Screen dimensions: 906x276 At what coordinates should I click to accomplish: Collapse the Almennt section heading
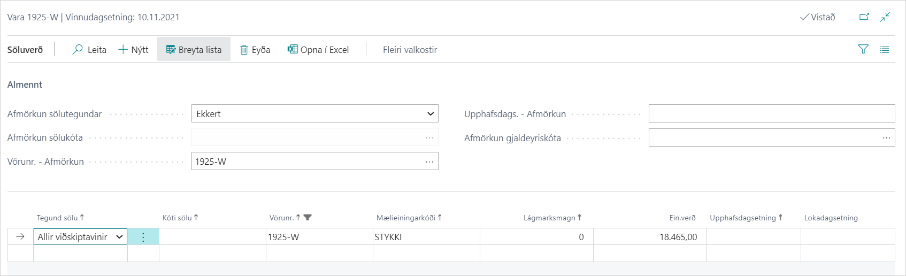point(25,85)
